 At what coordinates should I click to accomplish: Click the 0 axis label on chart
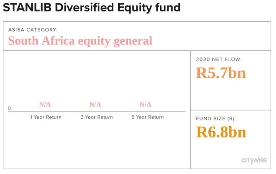tap(9, 108)
